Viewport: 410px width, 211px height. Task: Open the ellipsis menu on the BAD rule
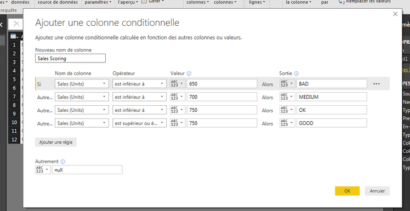click(376, 84)
